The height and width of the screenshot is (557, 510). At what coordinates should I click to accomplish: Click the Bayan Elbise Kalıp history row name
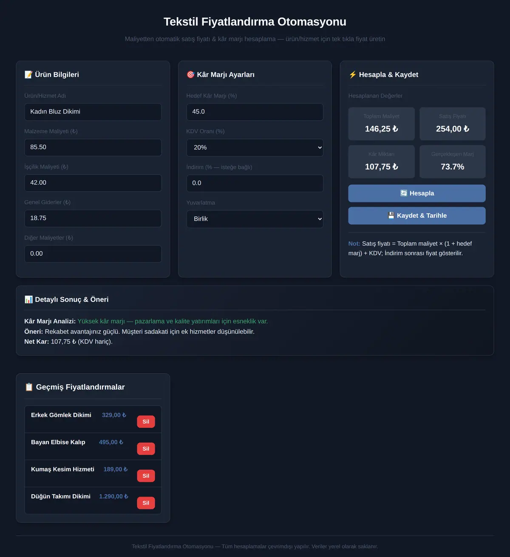58,442
